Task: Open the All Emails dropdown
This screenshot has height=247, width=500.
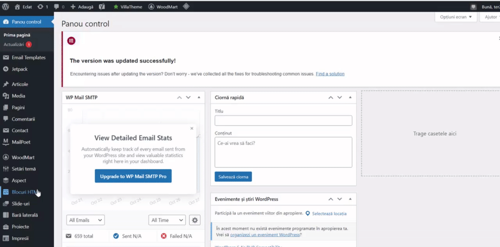Action: pyautogui.click(x=85, y=220)
